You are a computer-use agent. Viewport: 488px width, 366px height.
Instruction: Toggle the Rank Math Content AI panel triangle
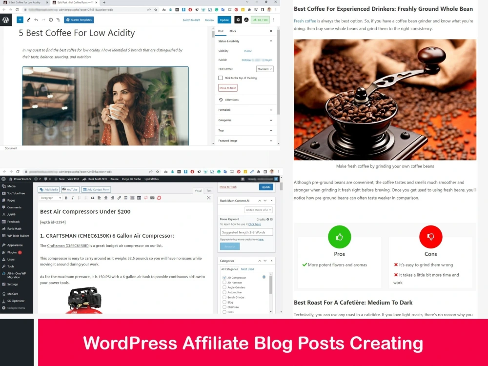click(271, 201)
